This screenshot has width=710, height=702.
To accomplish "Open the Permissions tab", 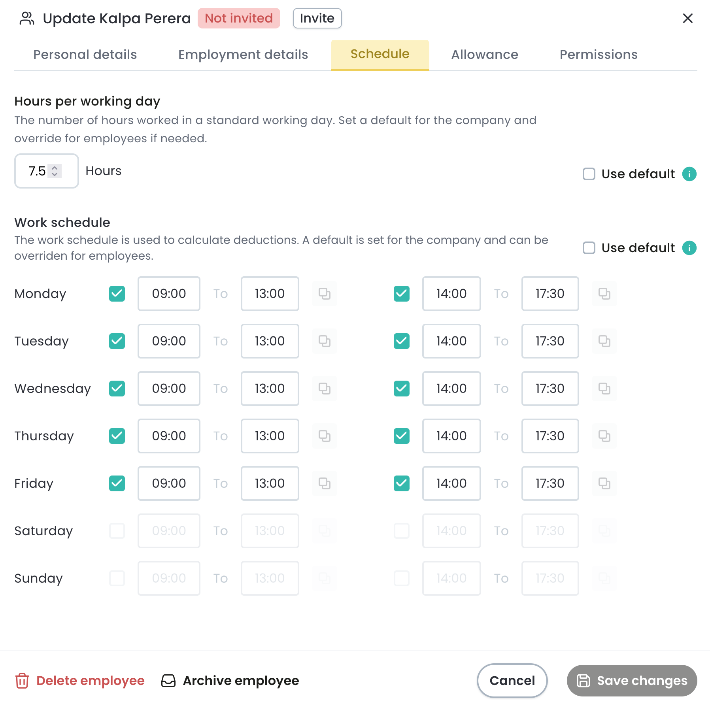I will 599,55.
